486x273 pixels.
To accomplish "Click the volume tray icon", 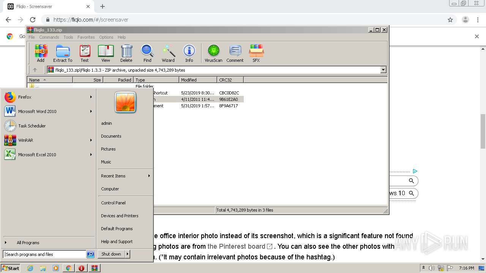I will coord(432,268).
